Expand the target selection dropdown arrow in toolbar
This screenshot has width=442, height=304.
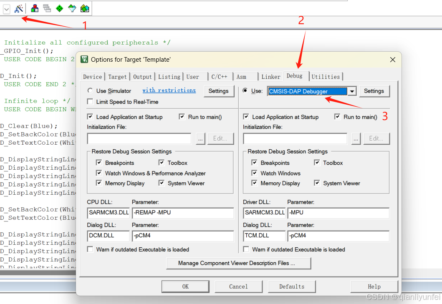click(7, 9)
